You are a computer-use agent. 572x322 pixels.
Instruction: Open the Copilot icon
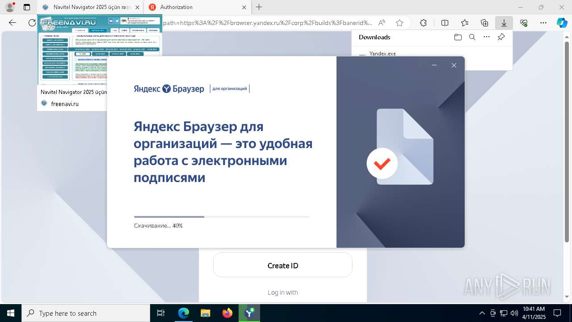tap(562, 23)
